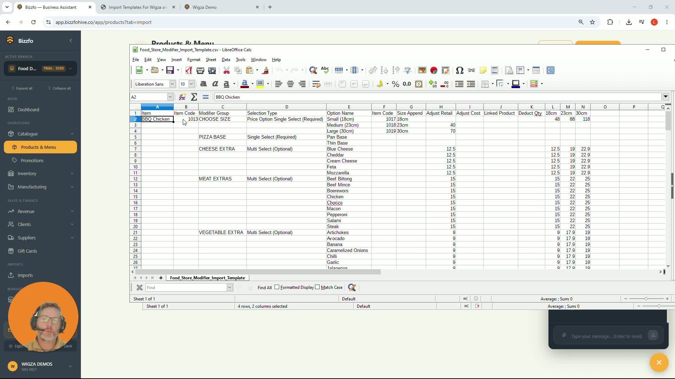Viewport: 675px width, 379px height.
Task: Click Headers and Footers icon
Action: tap(495, 71)
